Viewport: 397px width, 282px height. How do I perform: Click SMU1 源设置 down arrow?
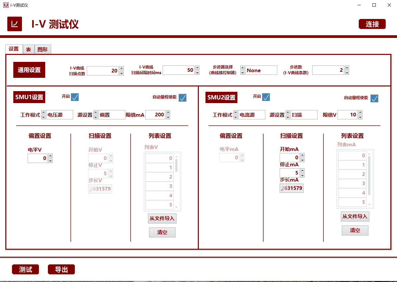click(x=95, y=117)
